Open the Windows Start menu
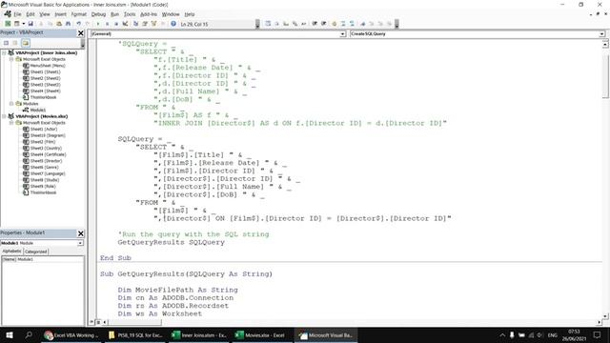The image size is (610, 343). point(10,334)
